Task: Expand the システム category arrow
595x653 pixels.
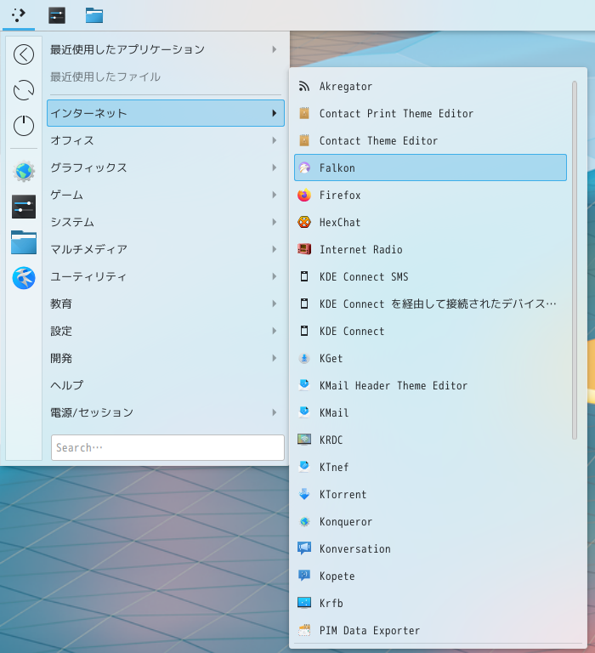Action: [274, 222]
